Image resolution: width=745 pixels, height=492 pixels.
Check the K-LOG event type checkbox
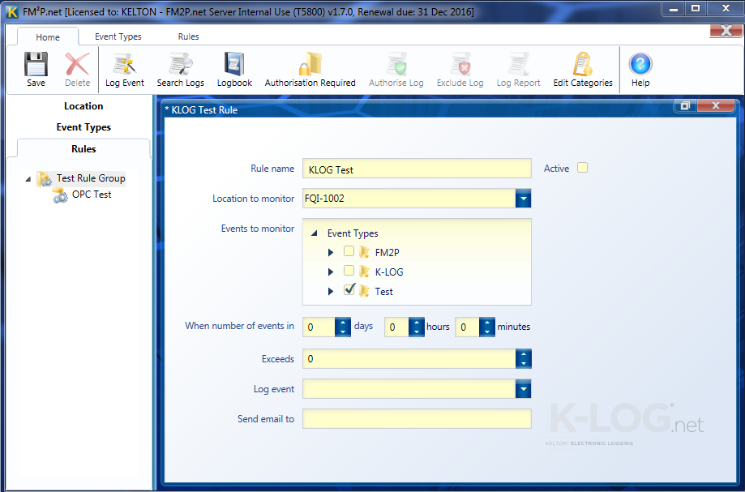(x=349, y=271)
